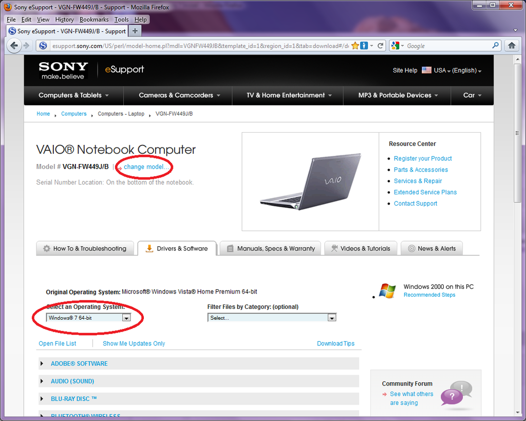Screen dimensions: 526x421
Task: Click the Google search engine icon
Action: (395, 46)
